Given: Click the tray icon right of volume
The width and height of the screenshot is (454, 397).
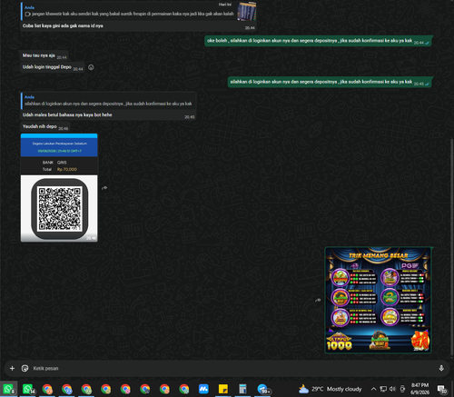Looking at the screenshot, I should click(x=402, y=389).
